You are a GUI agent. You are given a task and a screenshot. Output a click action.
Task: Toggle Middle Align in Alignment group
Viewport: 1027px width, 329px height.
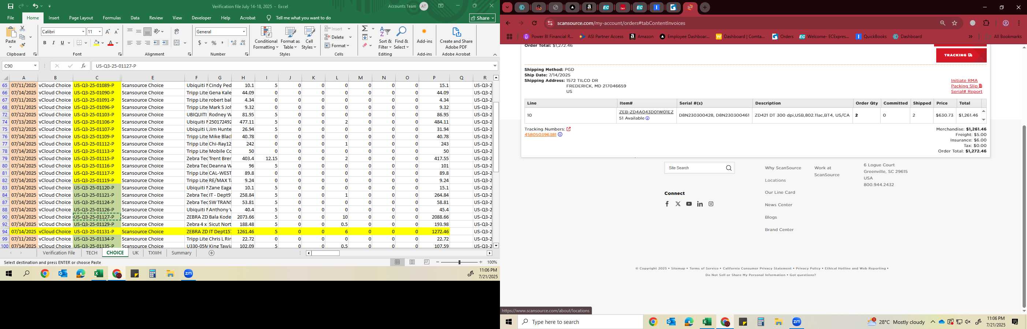(x=138, y=31)
